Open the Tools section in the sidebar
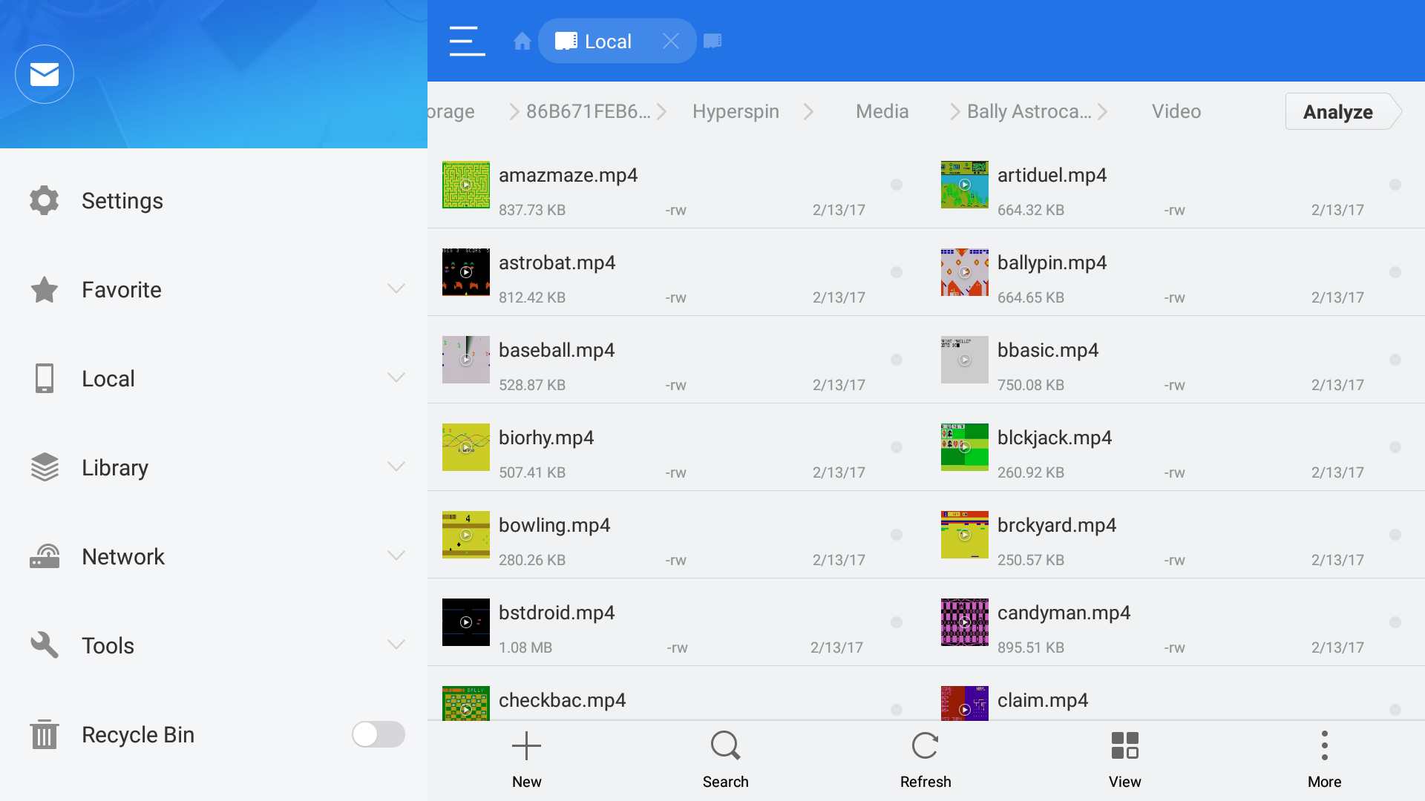Viewport: 1425px width, 801px height. (x=108, y=645)
